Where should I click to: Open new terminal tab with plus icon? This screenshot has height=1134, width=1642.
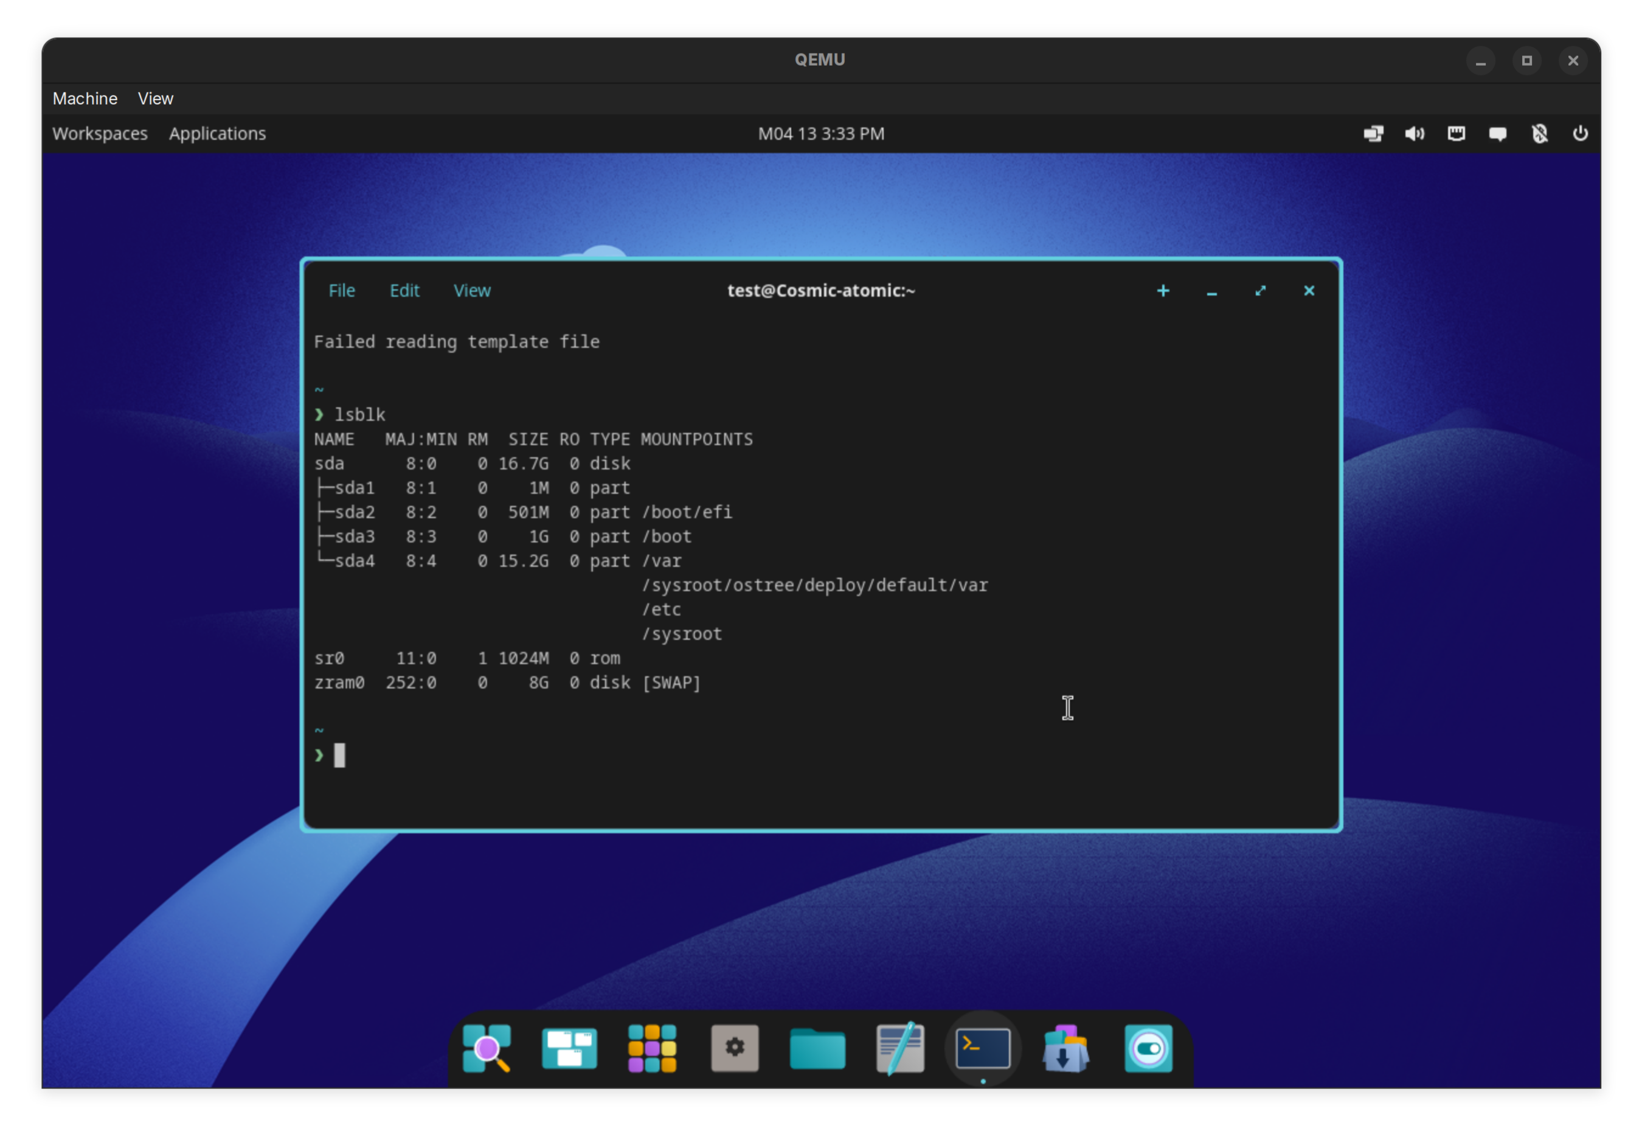coord(1163,291)
